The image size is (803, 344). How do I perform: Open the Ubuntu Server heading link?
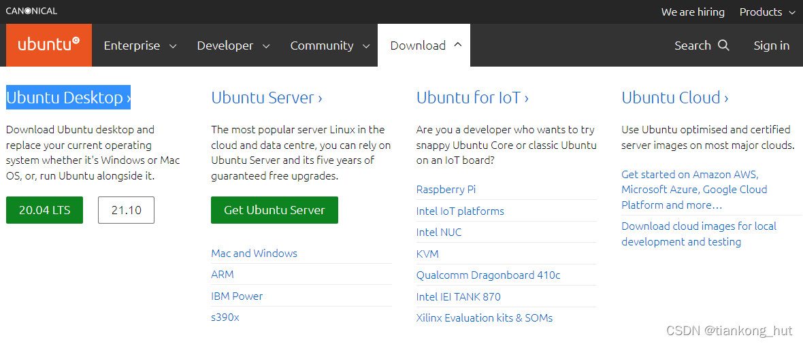[267, 97]
